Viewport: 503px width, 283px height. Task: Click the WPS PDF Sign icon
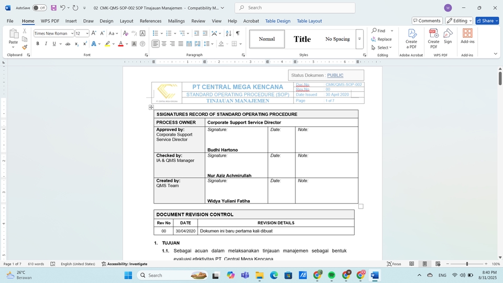pyautogui.click(x=448, y=36)
